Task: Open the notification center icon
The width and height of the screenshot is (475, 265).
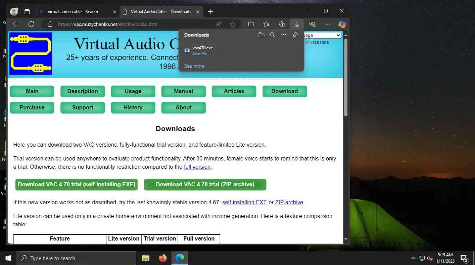Action: (x=464, y=258)
